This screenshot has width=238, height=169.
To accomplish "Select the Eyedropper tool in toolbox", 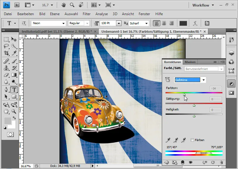I will click(x=14, y=53).
